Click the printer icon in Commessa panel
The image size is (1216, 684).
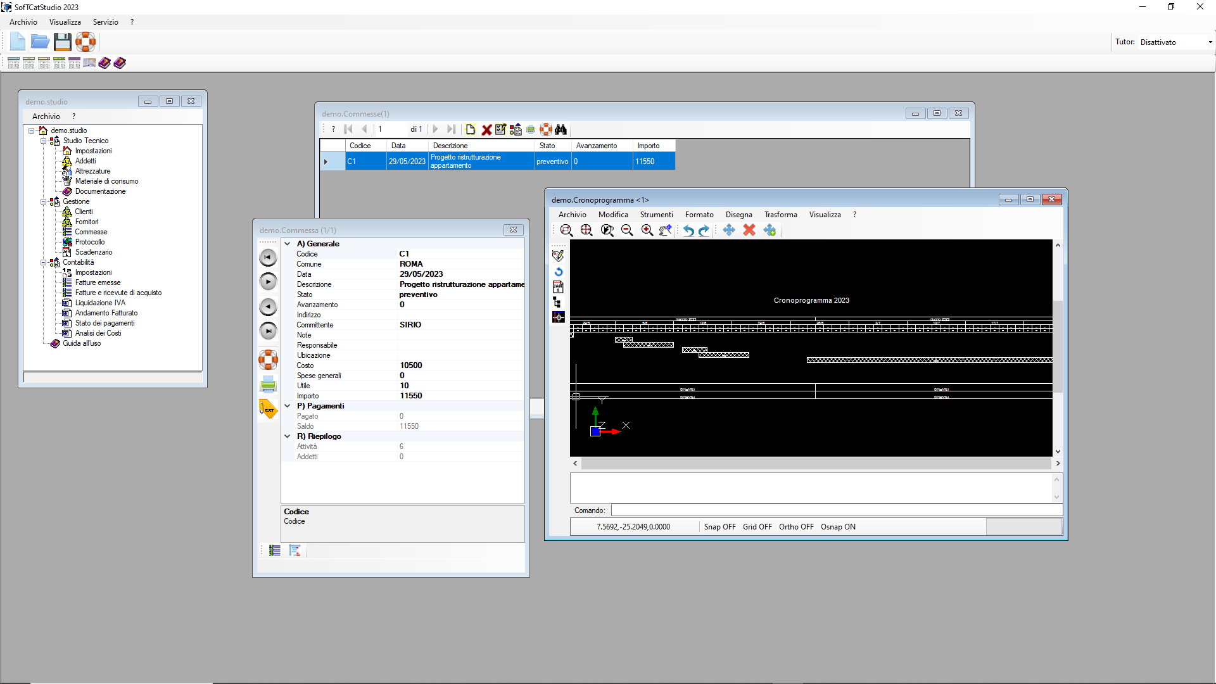coord(268,384)
